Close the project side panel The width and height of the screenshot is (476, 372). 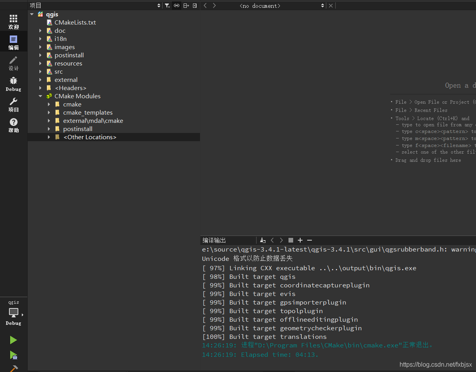[x=195, y=5]
